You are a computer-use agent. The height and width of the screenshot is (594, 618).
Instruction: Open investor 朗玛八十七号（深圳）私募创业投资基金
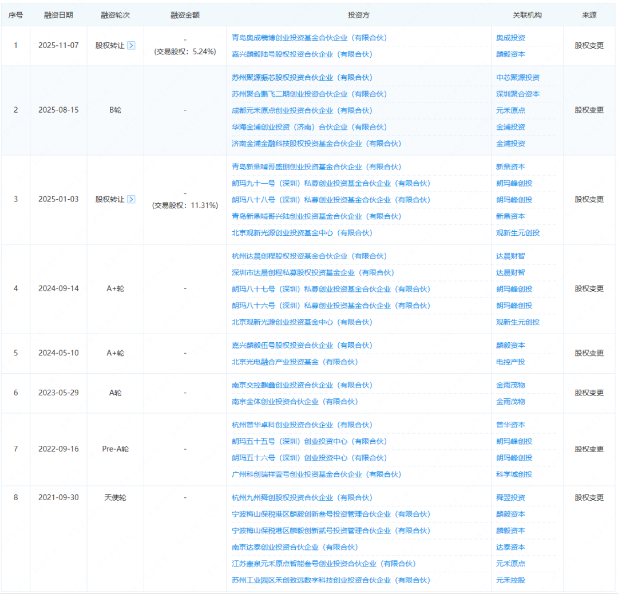coord(331,290)
